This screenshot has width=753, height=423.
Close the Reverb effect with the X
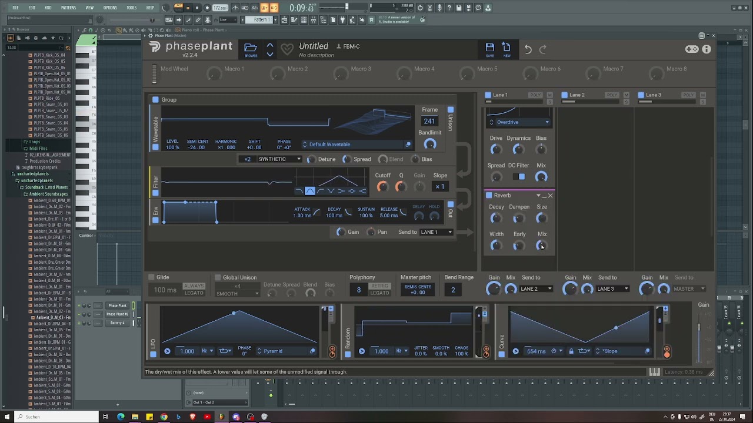click(x=550, y=196)
